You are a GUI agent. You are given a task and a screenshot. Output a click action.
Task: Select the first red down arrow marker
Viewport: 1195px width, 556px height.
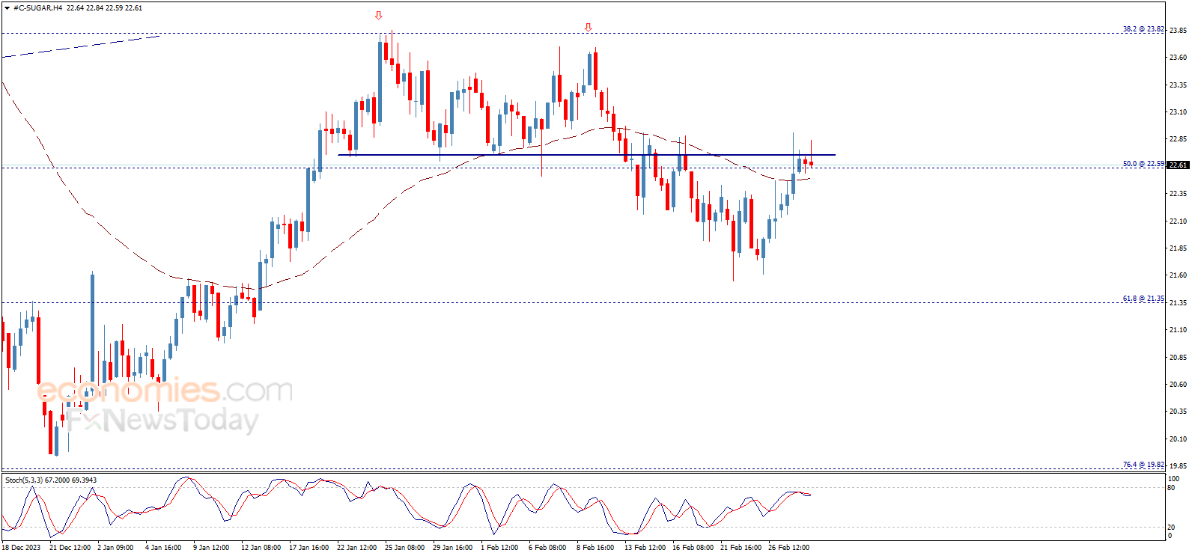[x=379, y=16]
